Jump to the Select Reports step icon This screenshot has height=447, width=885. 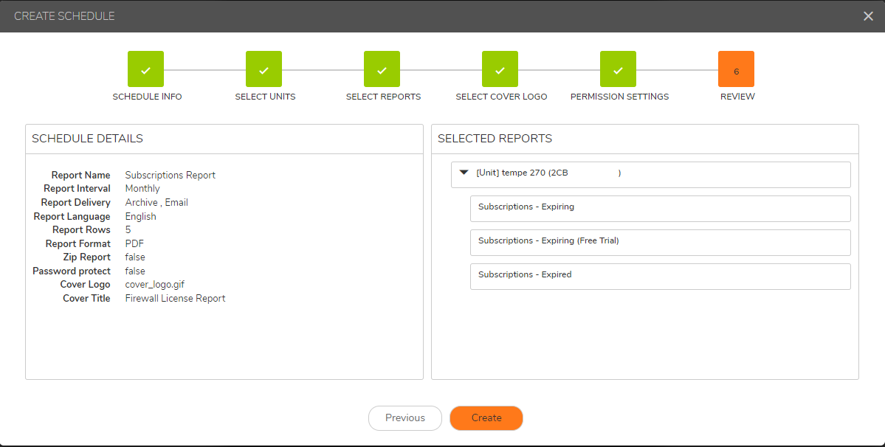point(382,69)
